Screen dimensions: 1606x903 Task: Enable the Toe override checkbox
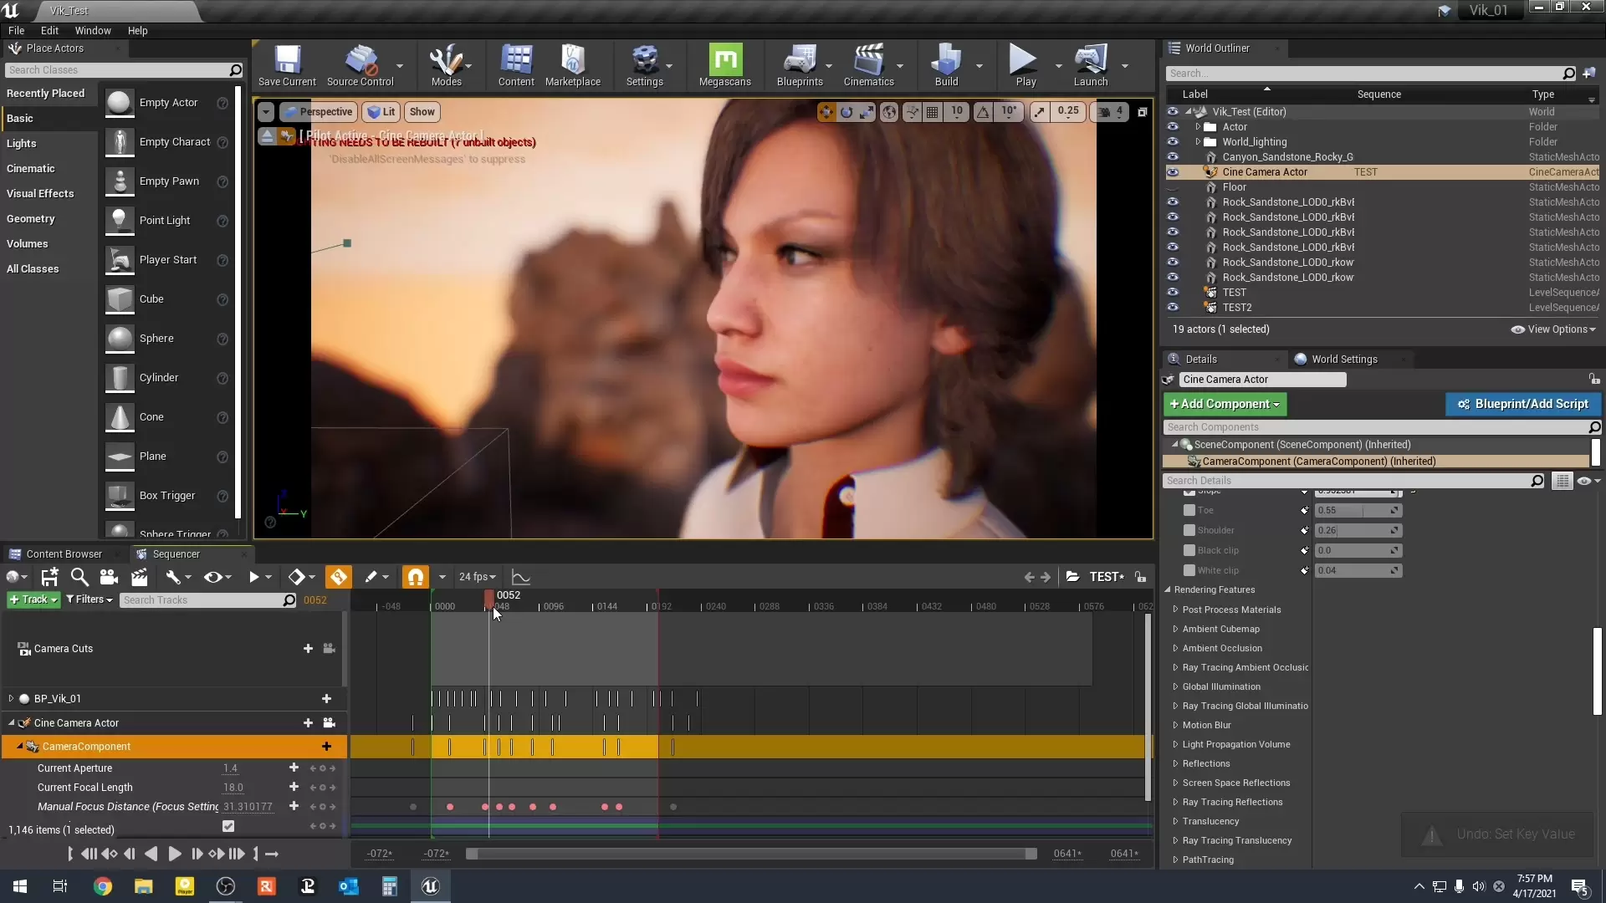[1189, 510]
